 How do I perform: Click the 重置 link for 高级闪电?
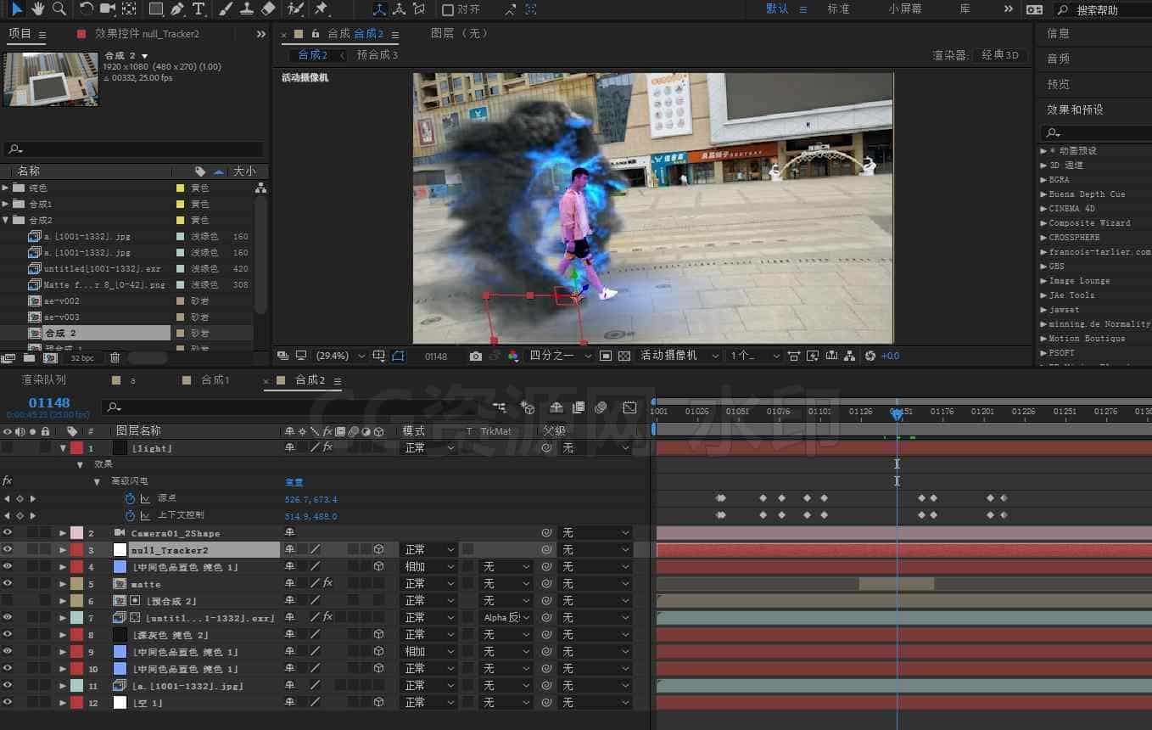(294, 481)
